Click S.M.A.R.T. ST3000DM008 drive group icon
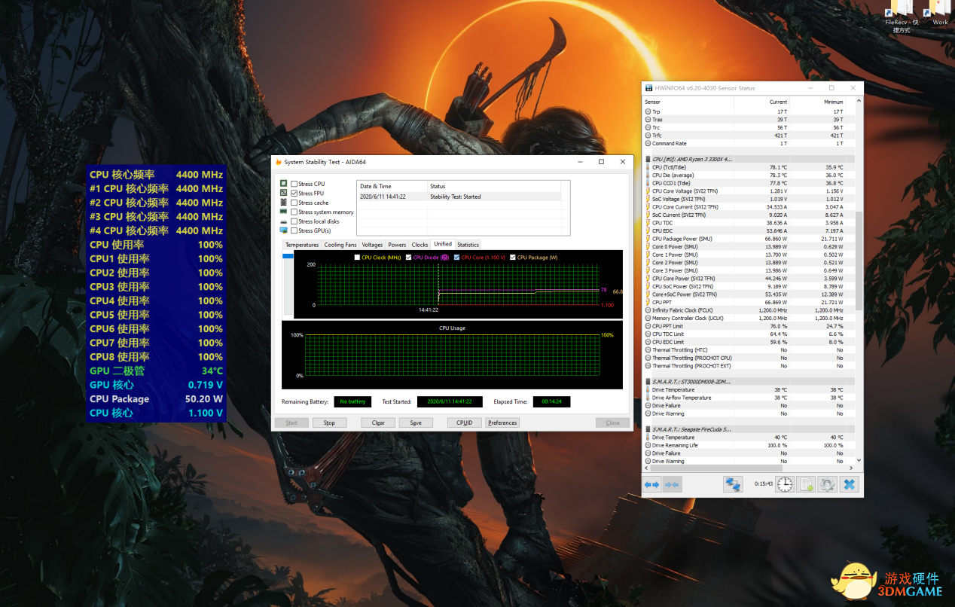 (x=648, y=382)
